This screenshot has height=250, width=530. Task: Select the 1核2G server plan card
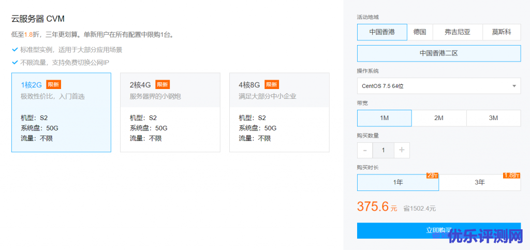(x=61, y=112)
